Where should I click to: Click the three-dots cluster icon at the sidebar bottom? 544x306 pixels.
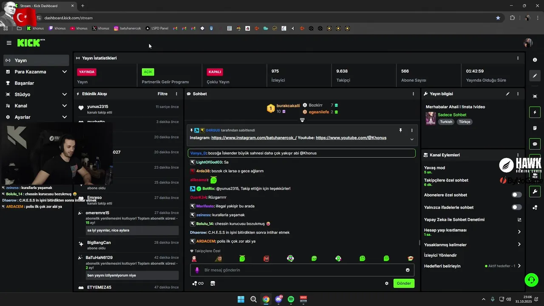(535, 207)
